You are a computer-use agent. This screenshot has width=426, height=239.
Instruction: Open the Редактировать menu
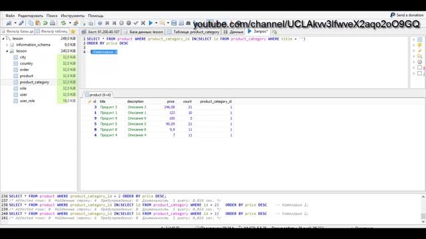(31, 16)
